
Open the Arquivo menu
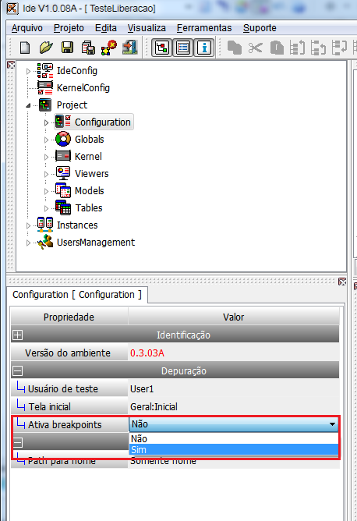tap(27, 28)
